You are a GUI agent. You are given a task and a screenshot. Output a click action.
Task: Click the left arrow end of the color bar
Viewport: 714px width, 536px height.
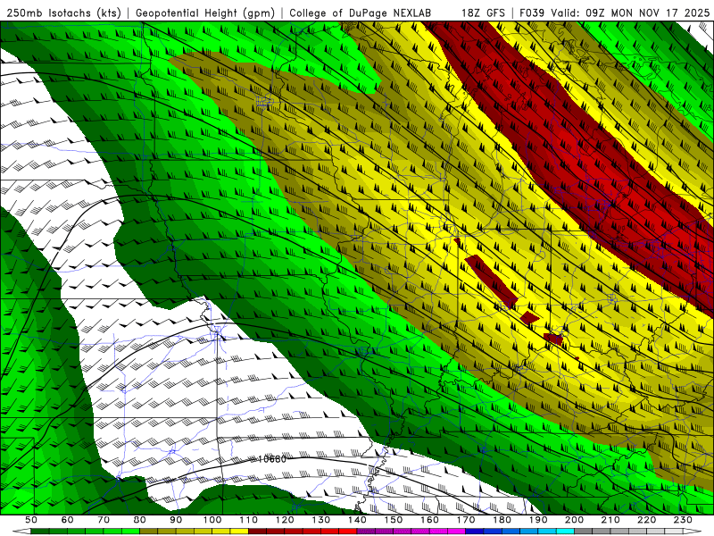coord(21,531)
